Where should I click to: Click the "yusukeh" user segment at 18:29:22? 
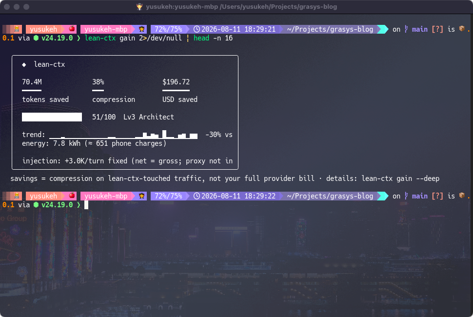tap(43, 196)
